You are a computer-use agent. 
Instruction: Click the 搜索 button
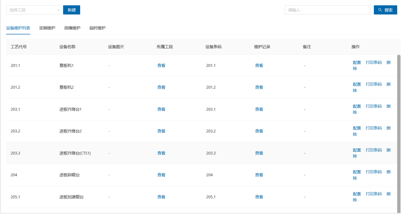385,10
